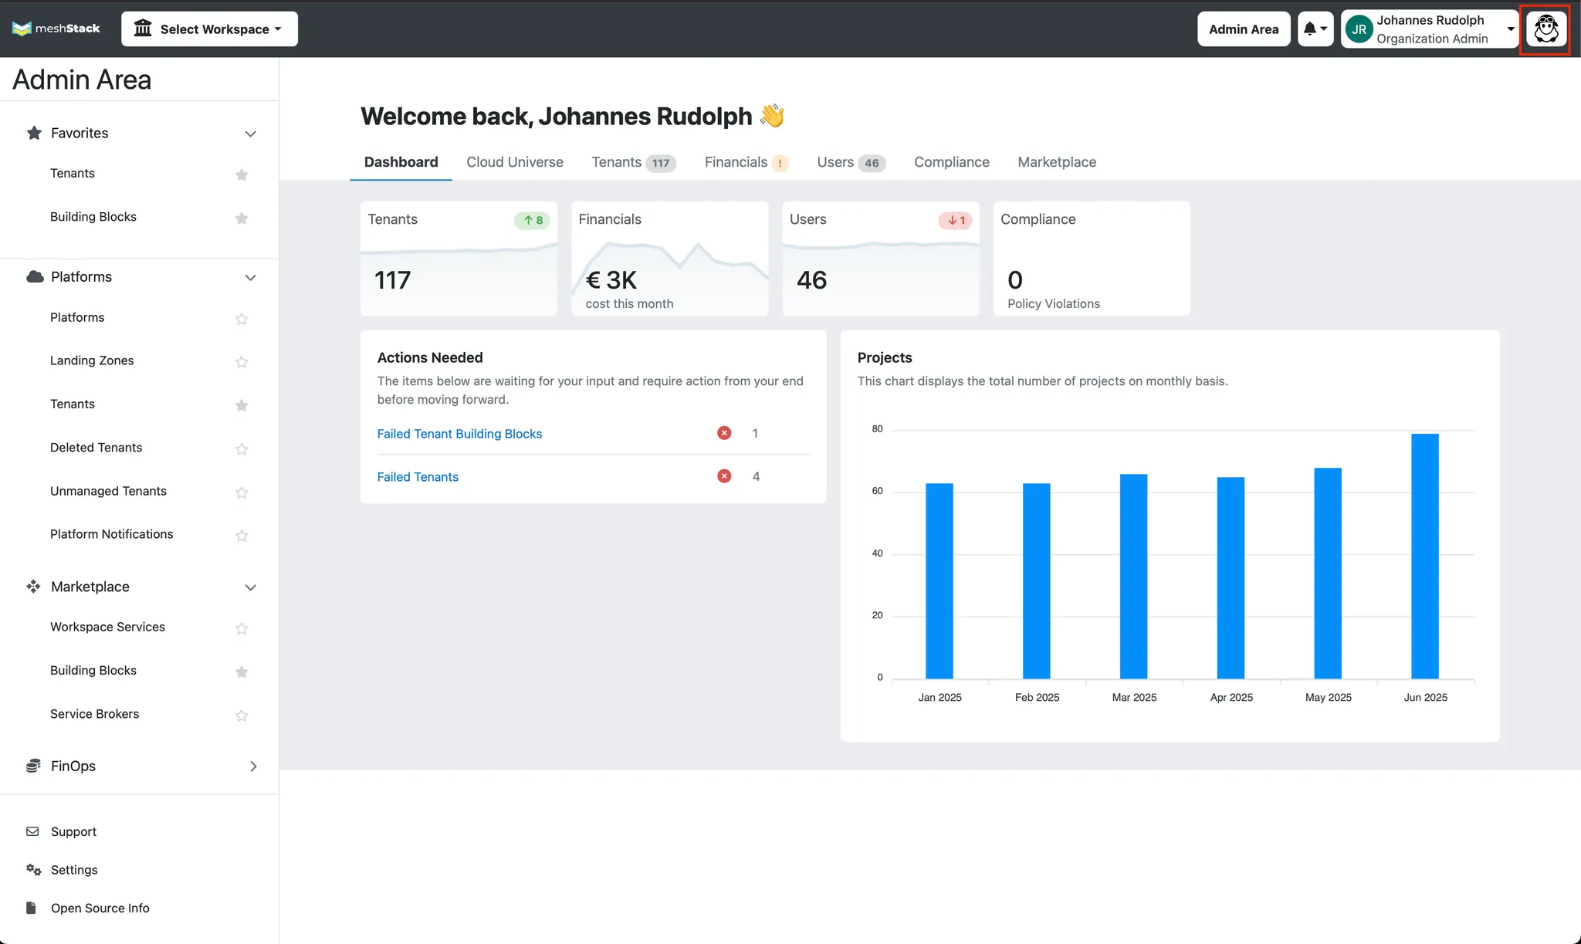Toggle favorite star for Service Brokers

pyautogui.click(x=242, y=715)
